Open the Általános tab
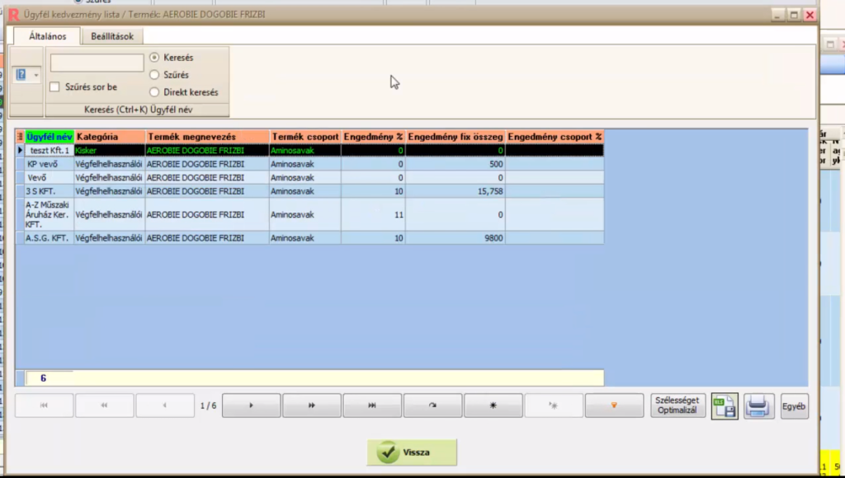845x478 pixels. click(45, 36)
